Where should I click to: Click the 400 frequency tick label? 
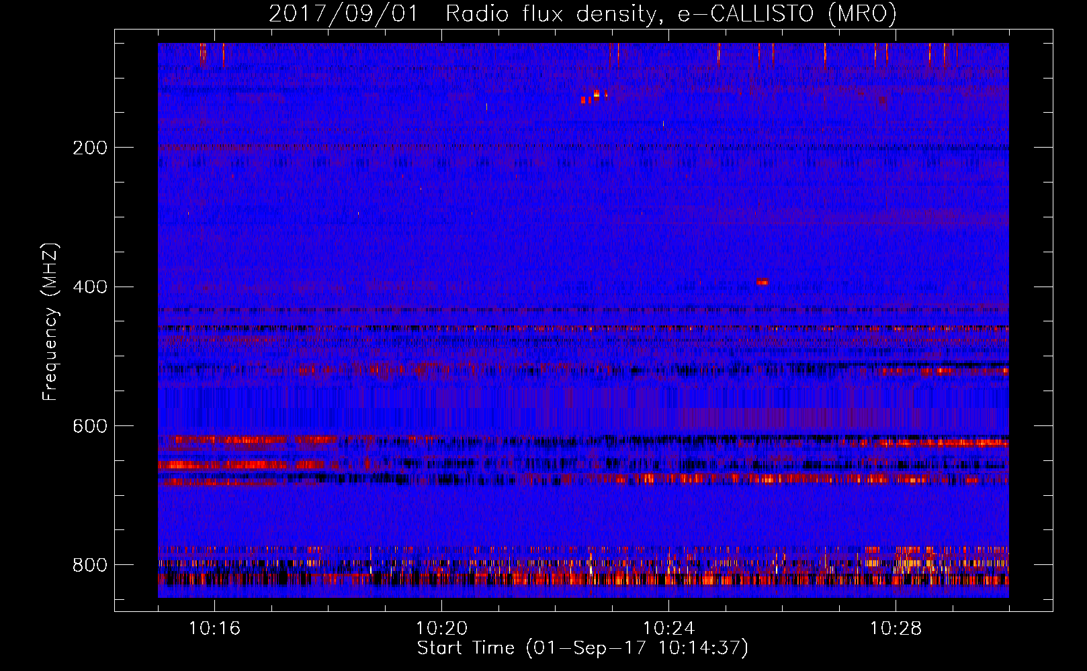pos(90,287)
